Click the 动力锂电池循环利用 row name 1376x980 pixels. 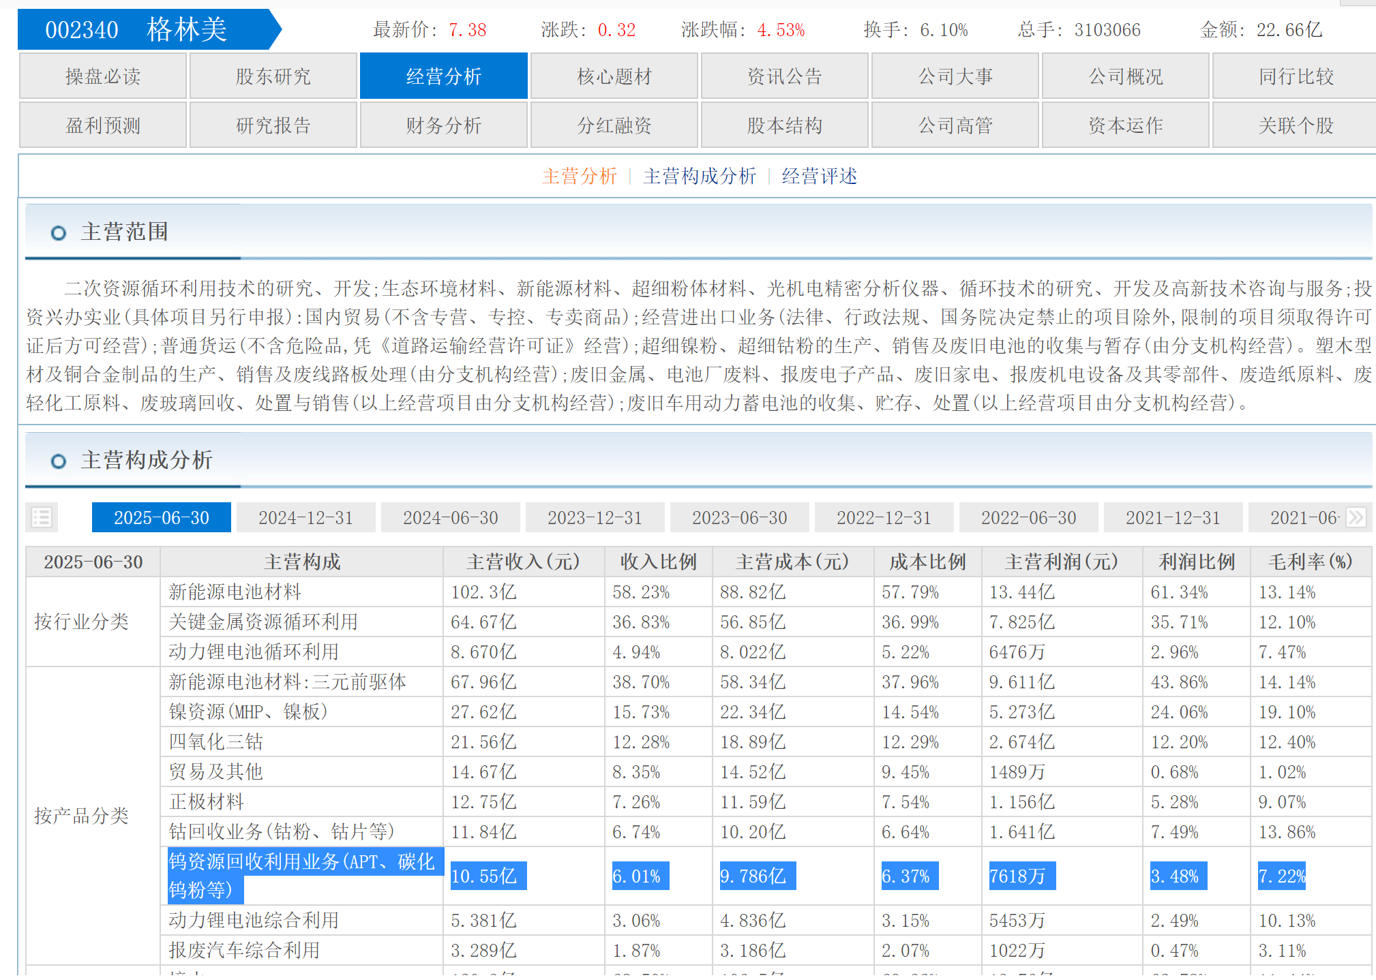[254, 652]
